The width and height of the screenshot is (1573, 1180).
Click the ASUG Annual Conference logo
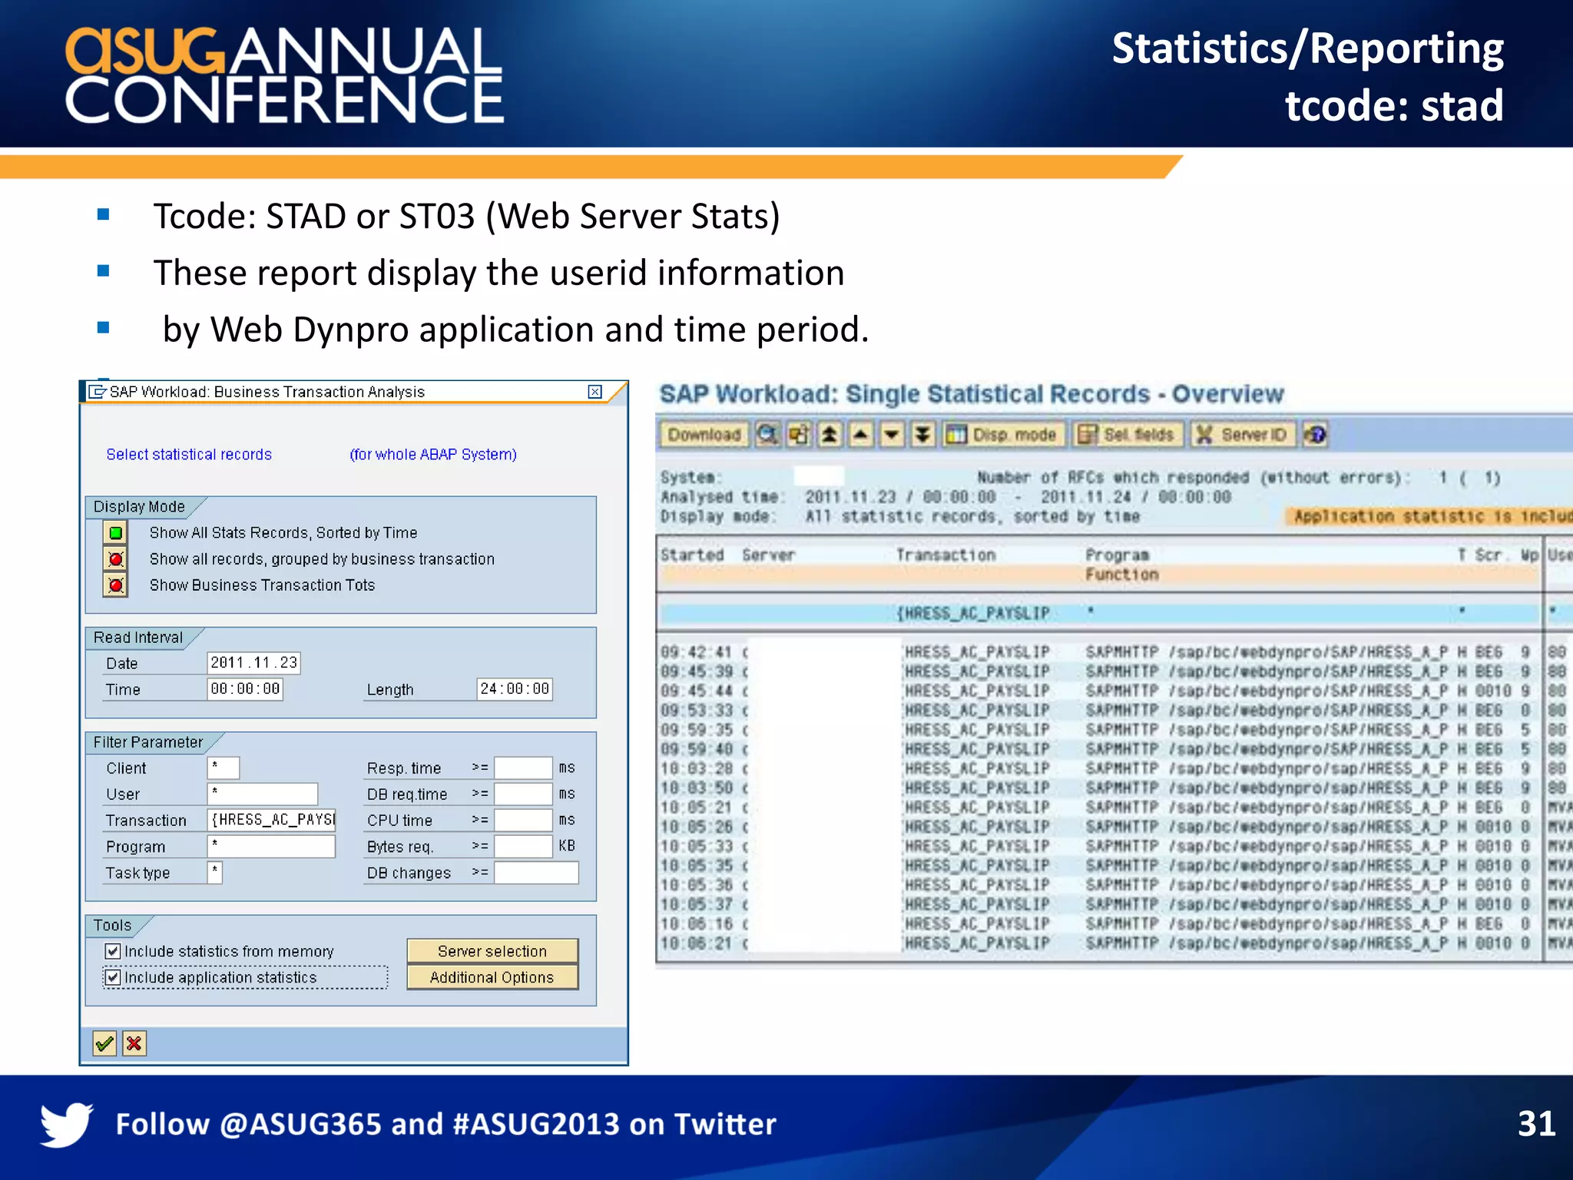(x=284, y=75)
